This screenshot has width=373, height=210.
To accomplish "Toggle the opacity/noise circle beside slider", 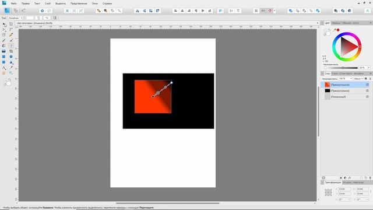I will click(x=325, y=68).
